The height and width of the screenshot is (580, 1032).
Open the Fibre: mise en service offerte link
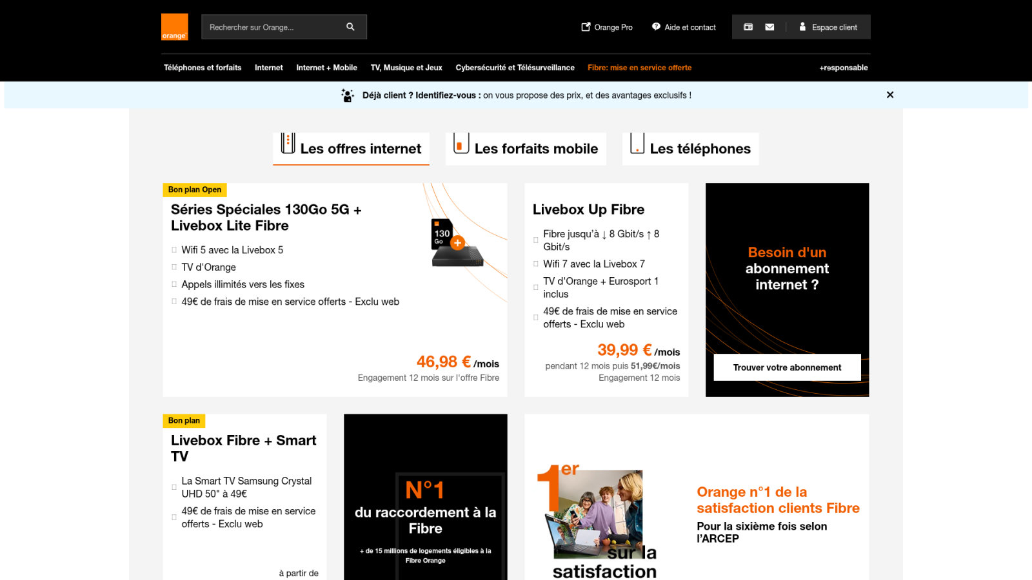click(639, 68)
